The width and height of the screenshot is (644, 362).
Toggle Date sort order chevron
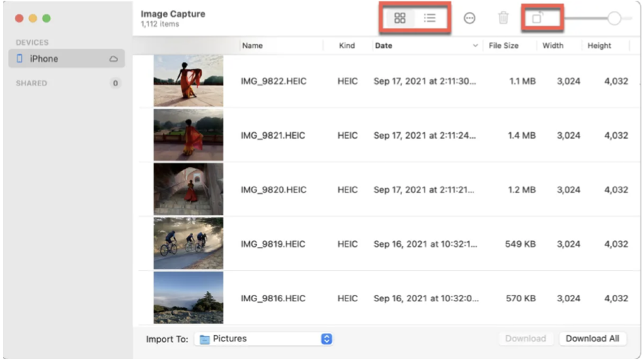(475, 45)
